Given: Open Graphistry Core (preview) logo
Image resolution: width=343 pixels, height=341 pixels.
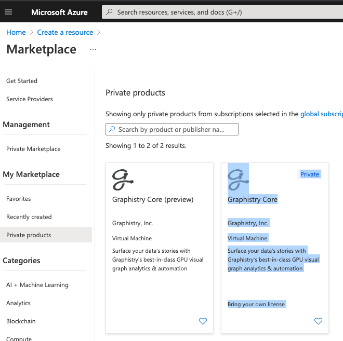Looking at the screenshot, I should [123, 180].
